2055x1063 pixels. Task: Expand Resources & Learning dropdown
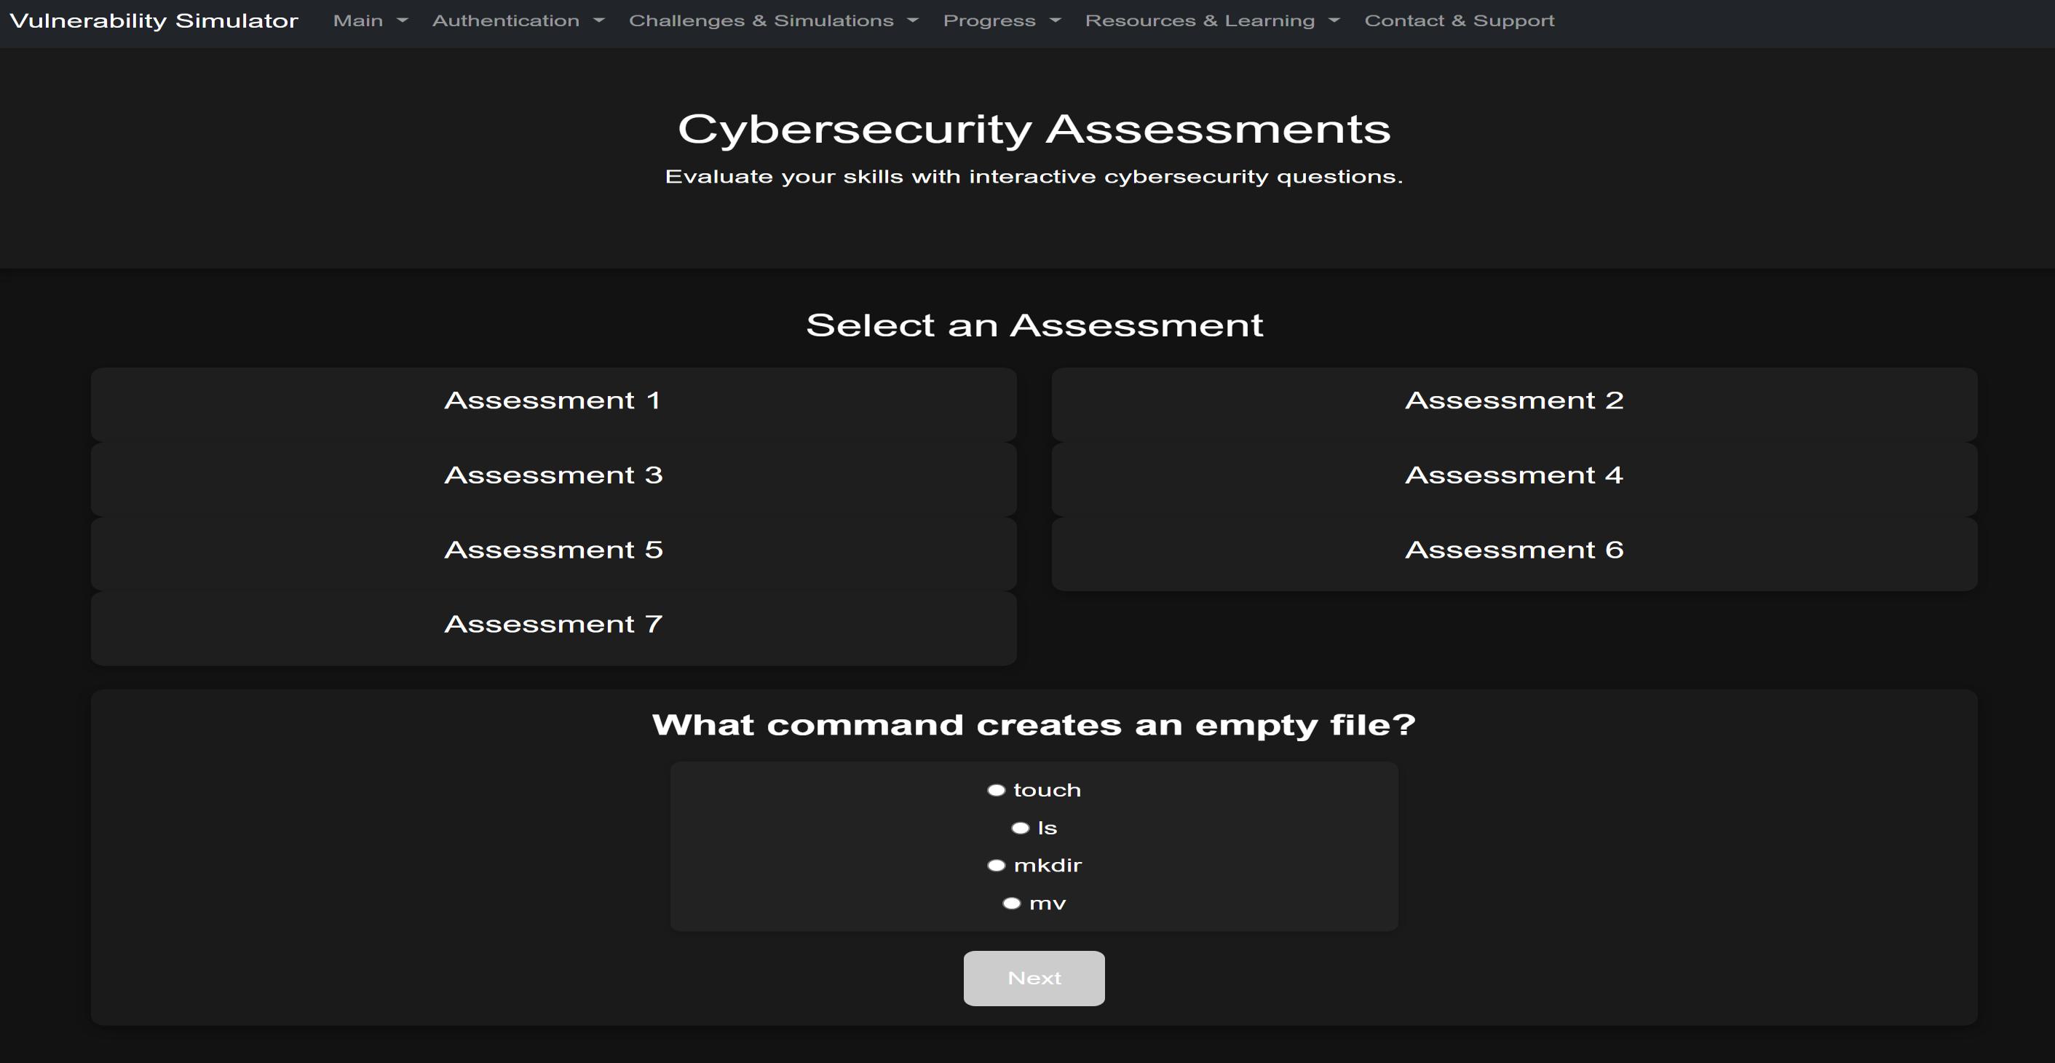pos(1211,20)
